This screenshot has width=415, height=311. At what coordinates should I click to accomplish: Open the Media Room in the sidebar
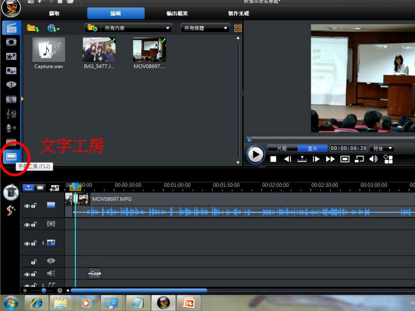pos(11,28)
